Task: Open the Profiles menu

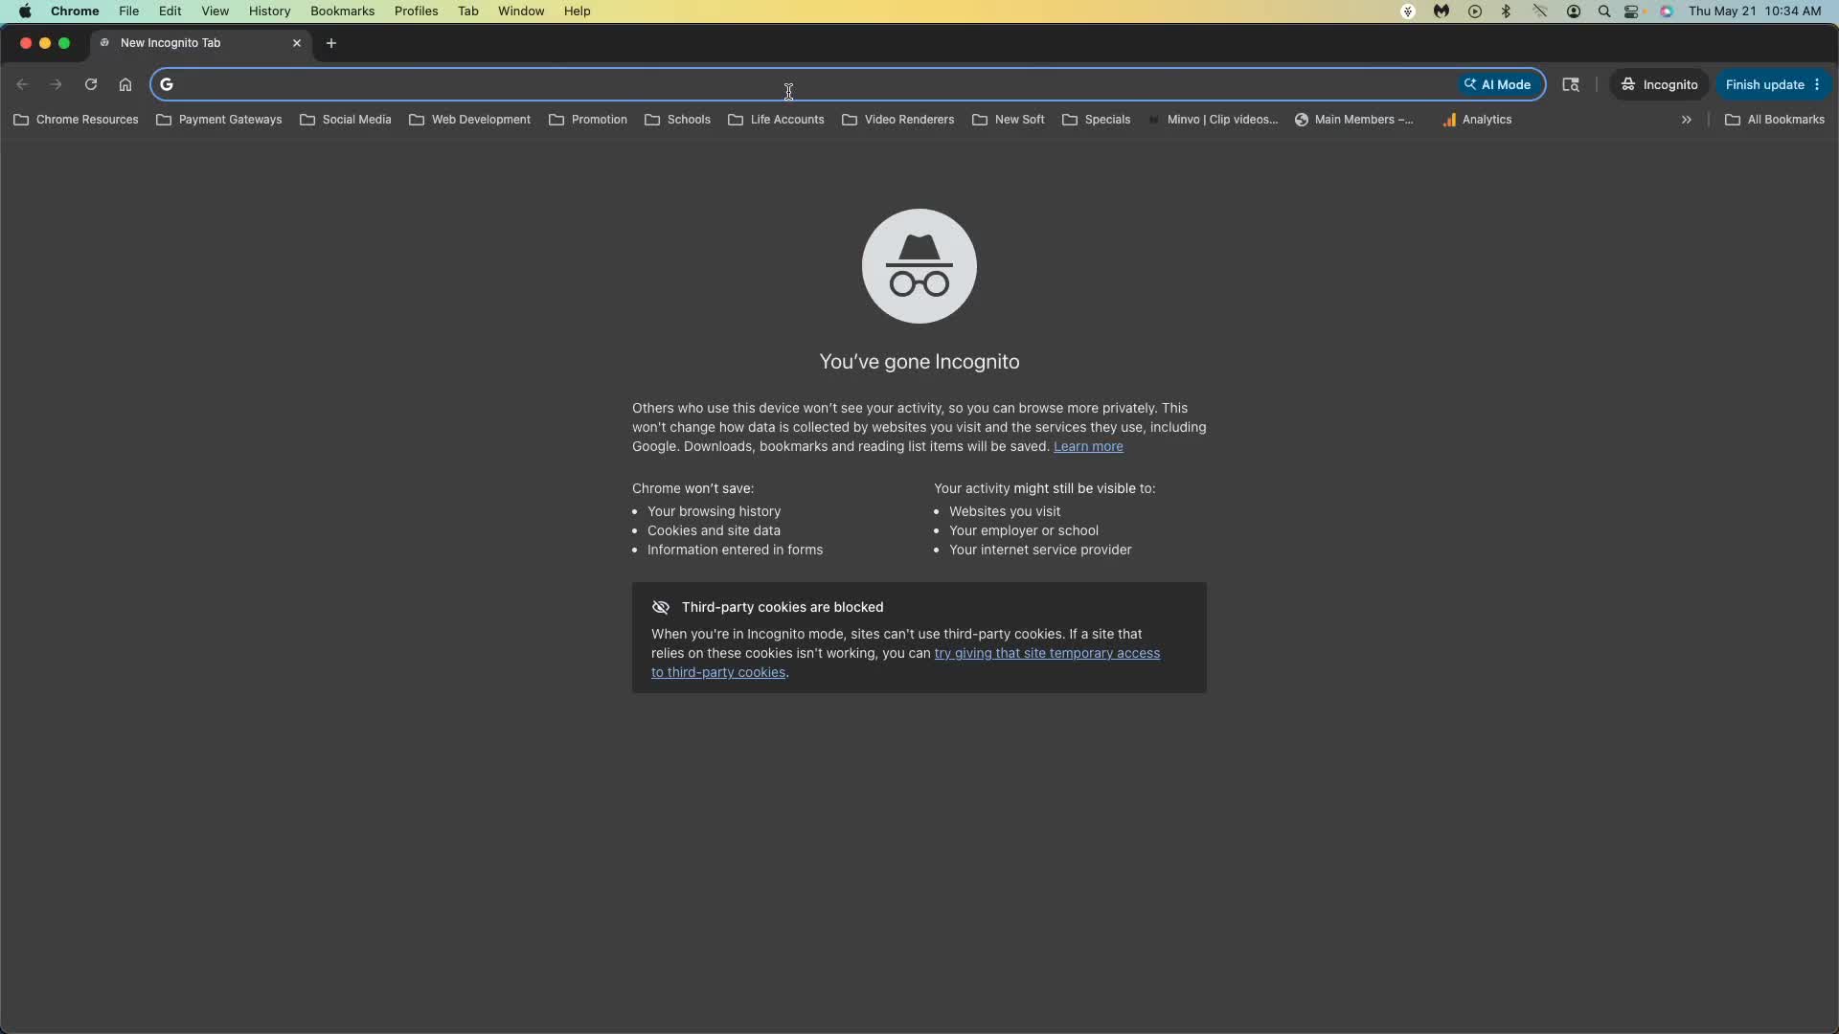Action: click(417, 11)
